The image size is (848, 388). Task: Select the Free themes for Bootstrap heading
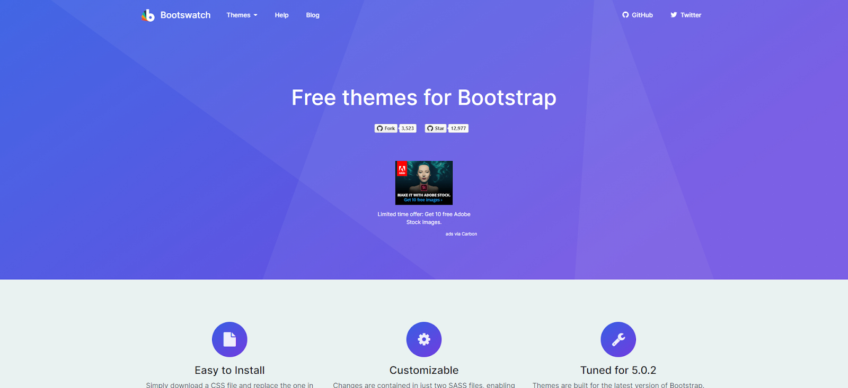pos(424,97)
